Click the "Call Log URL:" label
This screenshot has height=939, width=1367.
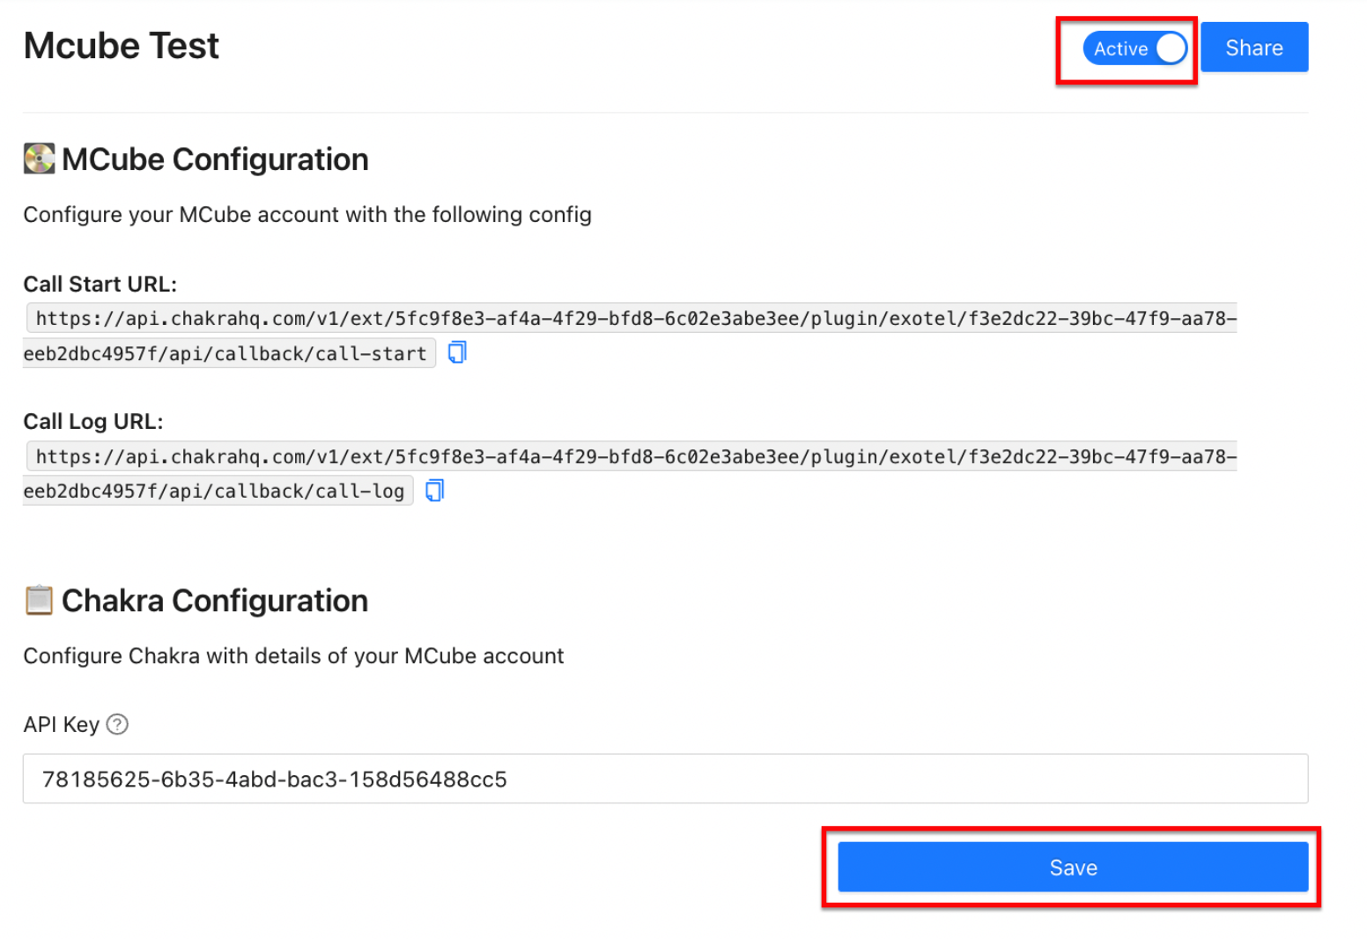[x=93, y=422]
